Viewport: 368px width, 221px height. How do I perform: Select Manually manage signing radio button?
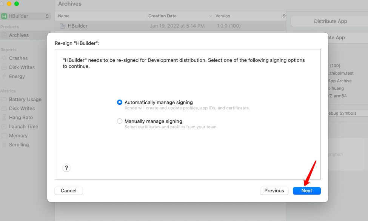[120, 121]
